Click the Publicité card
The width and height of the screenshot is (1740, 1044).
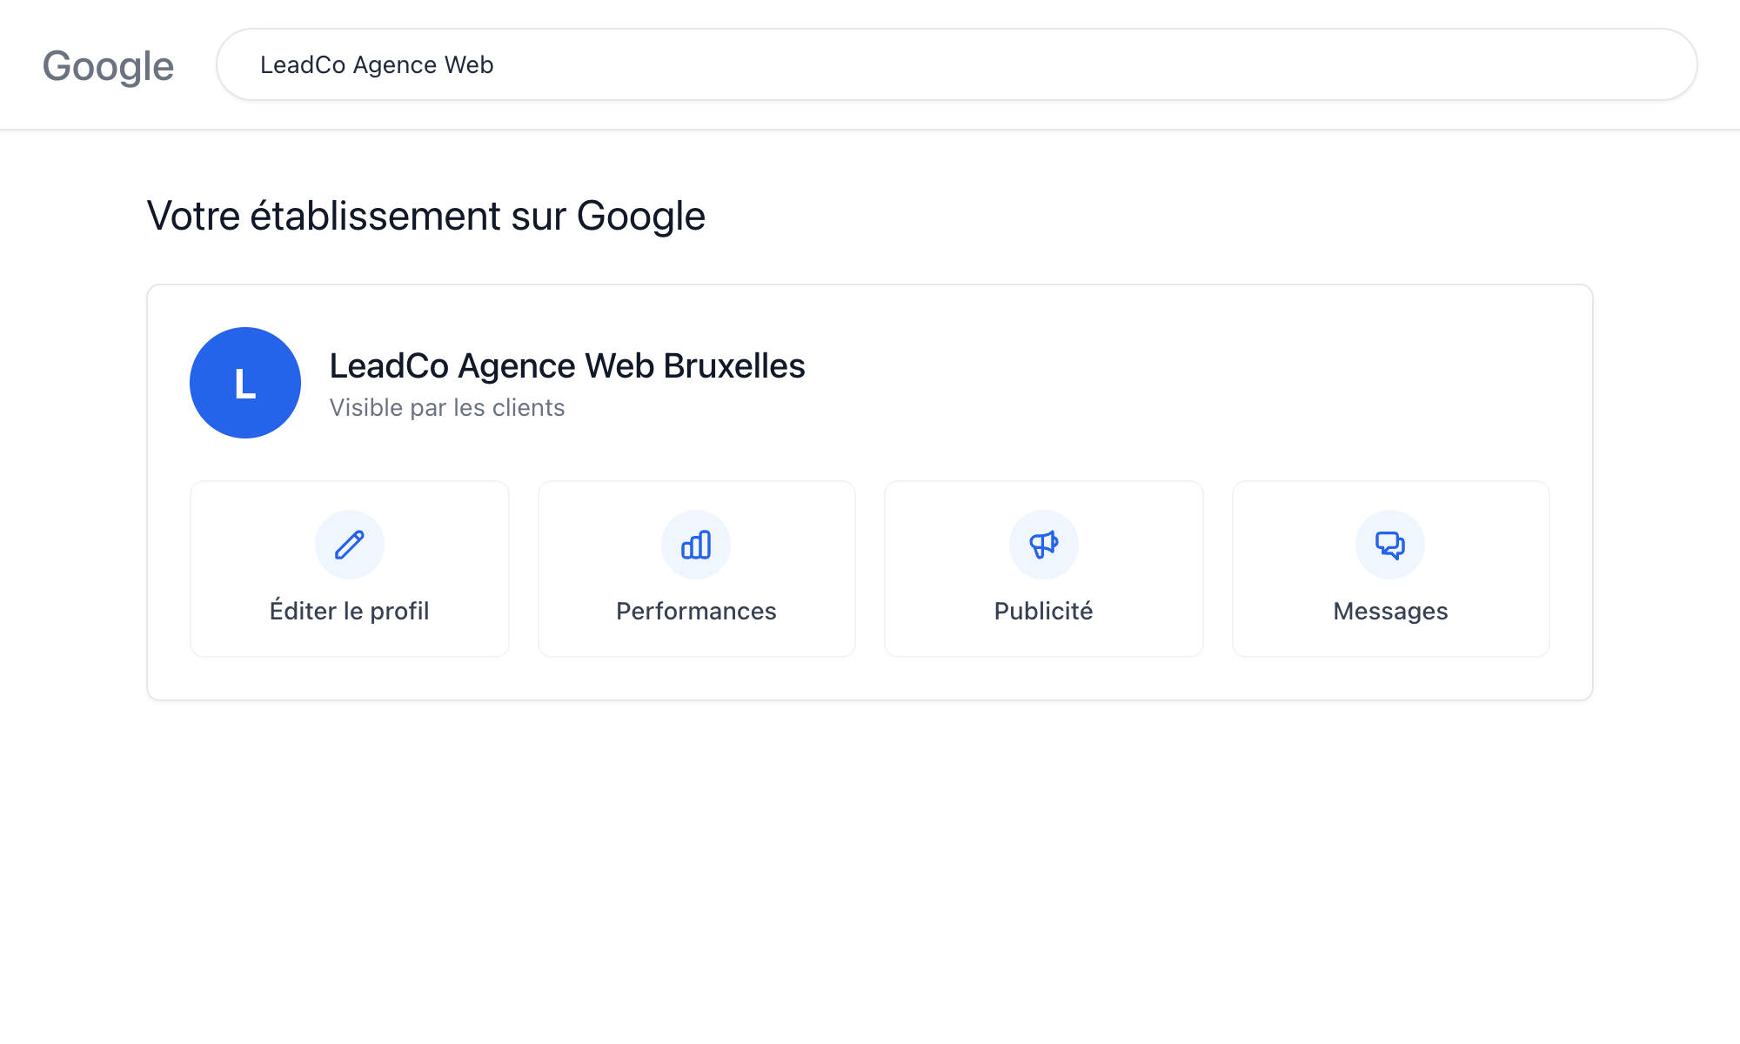coord(1043,568)
